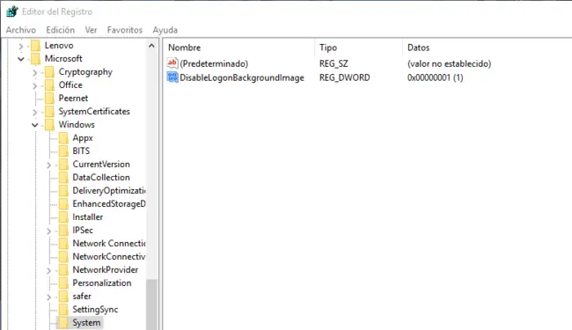Click the NetworkProvider folder icon
This screenshot has height=330, width=572.
tap(63, 270)
